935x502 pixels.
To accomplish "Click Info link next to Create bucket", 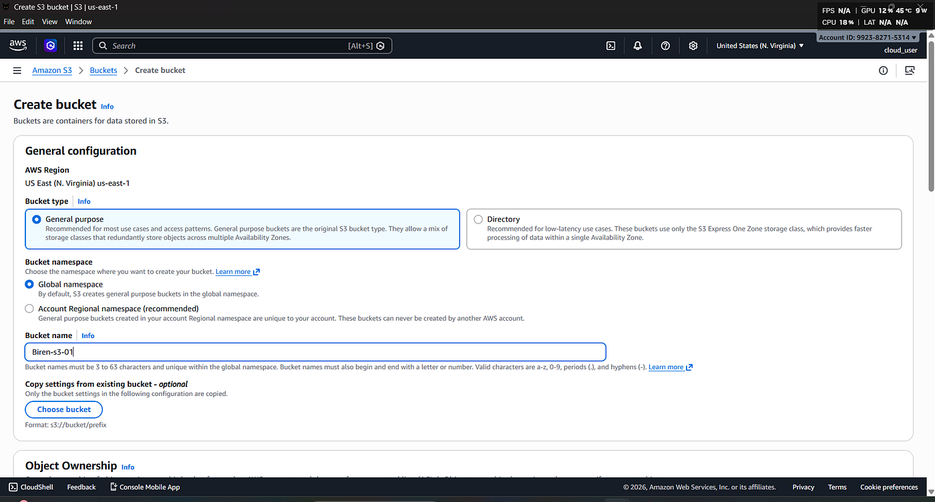I will (108, 107).
